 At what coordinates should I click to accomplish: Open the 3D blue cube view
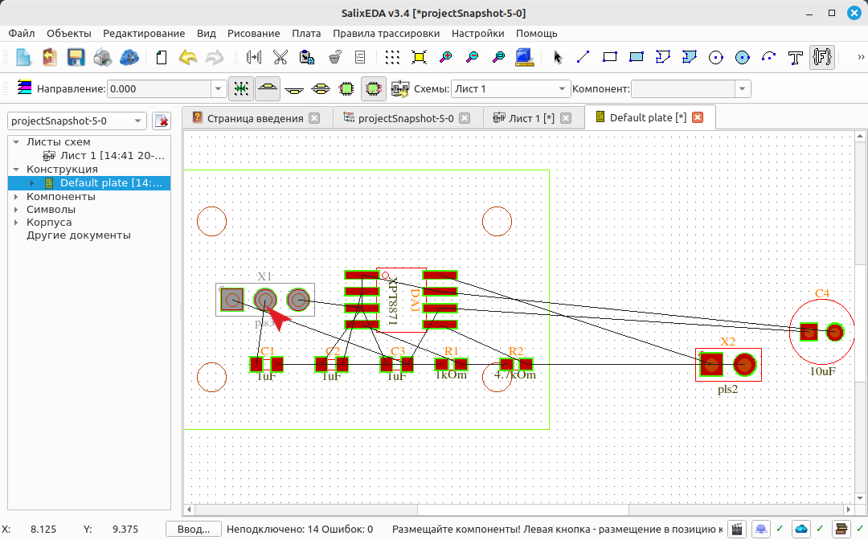pos(524,57)
